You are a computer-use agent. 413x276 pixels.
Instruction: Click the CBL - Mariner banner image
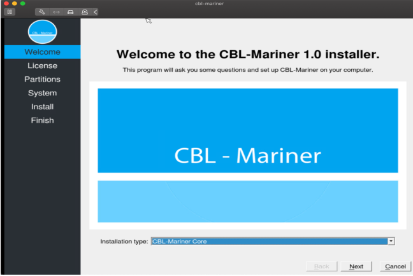point(248,155)
